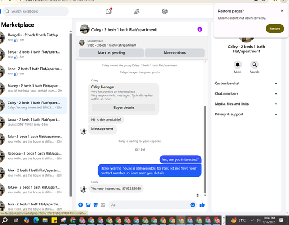The height and width of the screenshot is (225, 289).
Task: Click the Paint app icon on taskbar
Action: pos(64,220)
